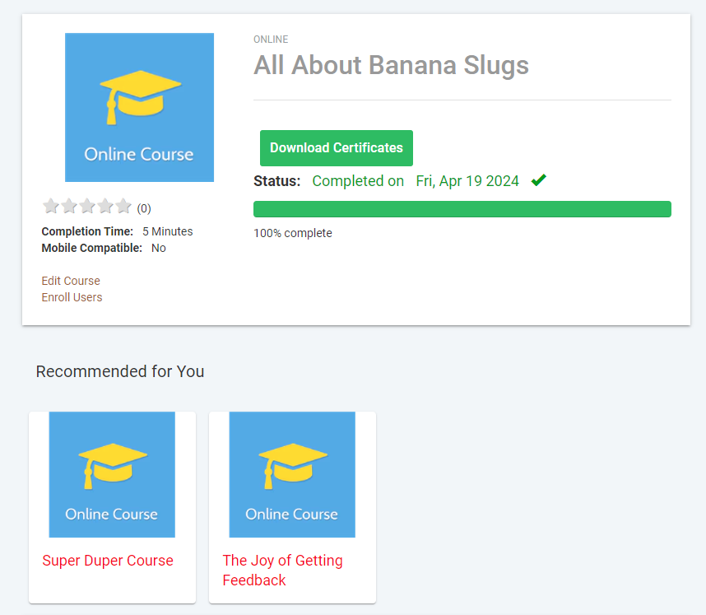Click the All About Banana Slugs title
Image resolution: width=706 pixels, height=615 pixels.
tap(391, 65)
